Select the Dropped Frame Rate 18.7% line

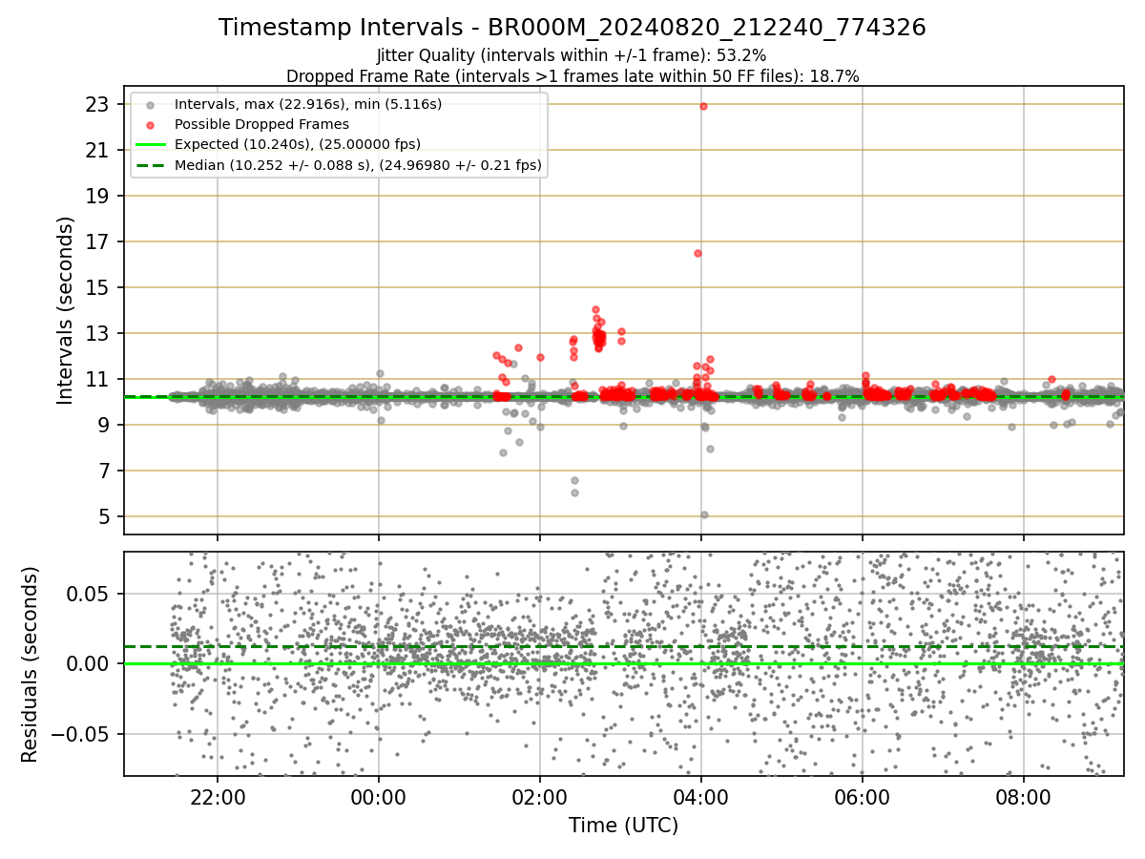click(572, 75)
